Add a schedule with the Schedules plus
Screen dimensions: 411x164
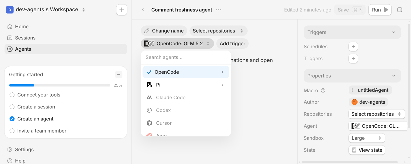tap(353, 46)
